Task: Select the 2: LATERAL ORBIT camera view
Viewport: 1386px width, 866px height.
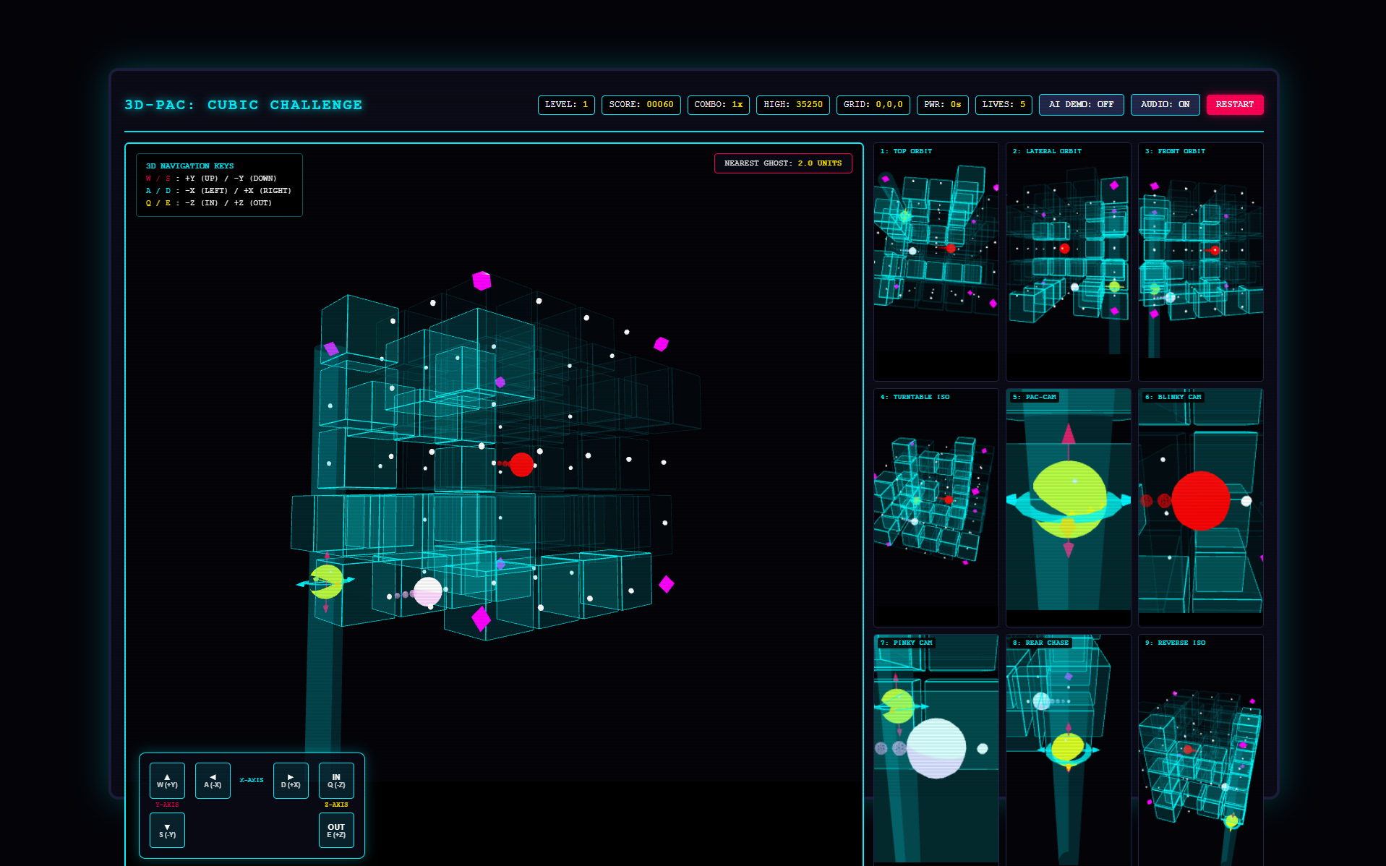Action: 1069,262
